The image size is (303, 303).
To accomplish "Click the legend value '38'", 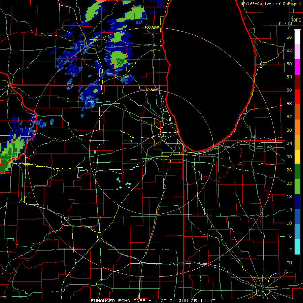I will coord(289,130).
